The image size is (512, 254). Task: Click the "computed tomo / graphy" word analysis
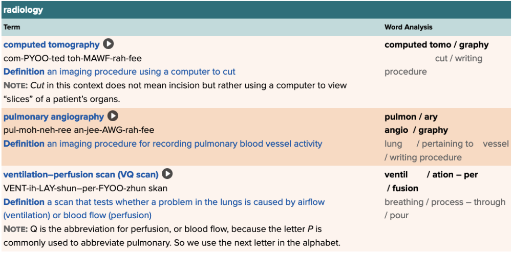point(436,45)
